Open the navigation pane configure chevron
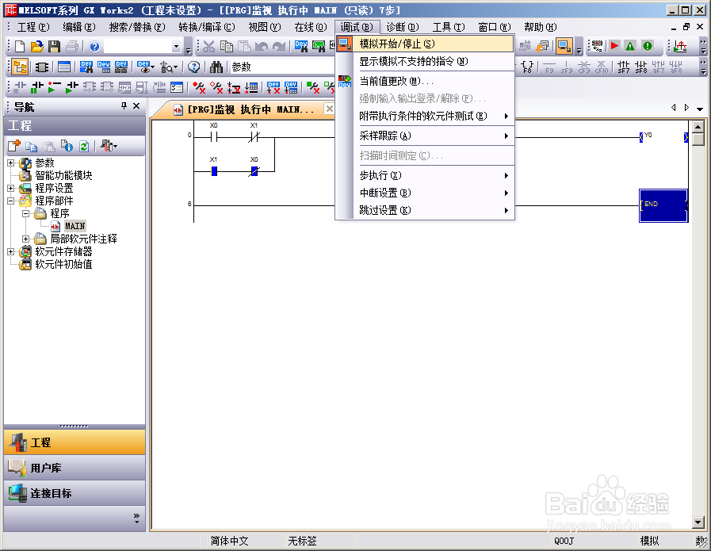 136,518
